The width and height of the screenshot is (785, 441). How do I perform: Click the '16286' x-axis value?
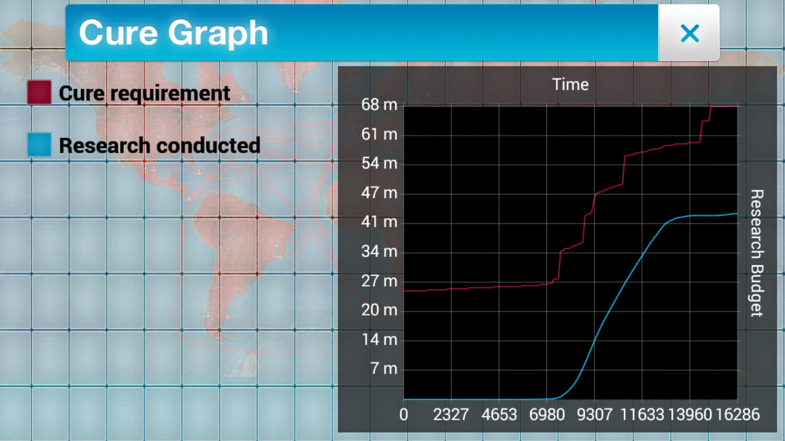pyautogui.click(x=737, y=415)
